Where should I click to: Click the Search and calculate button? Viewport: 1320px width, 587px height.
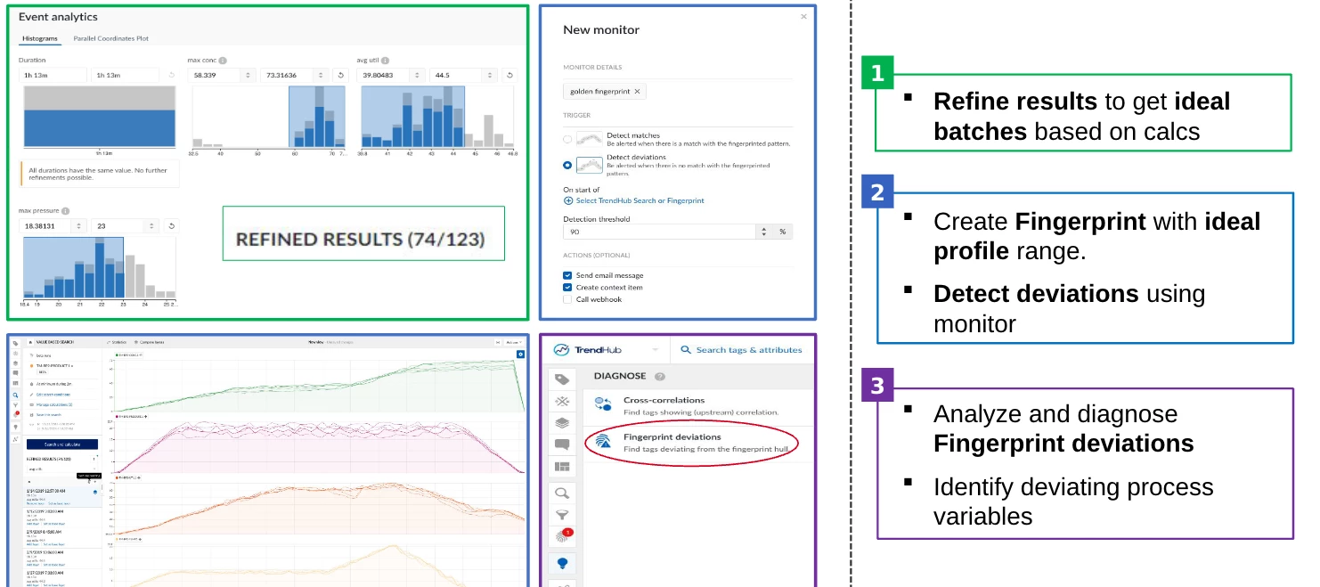61,444
